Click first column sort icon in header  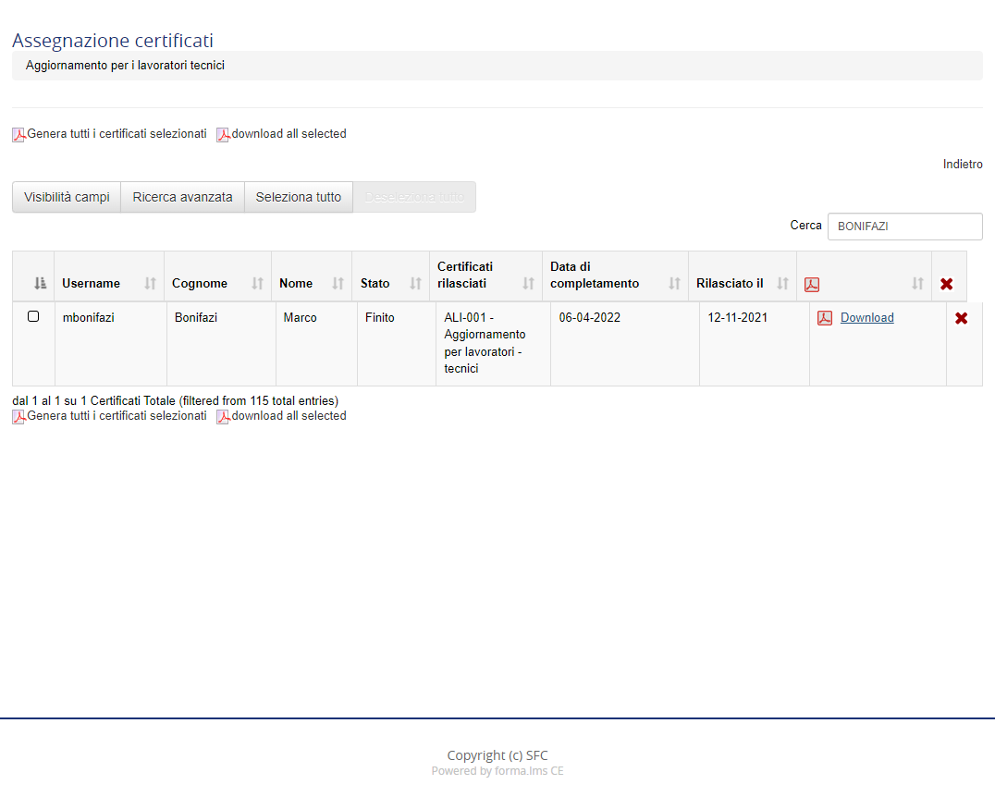click(x=40, y=283)
